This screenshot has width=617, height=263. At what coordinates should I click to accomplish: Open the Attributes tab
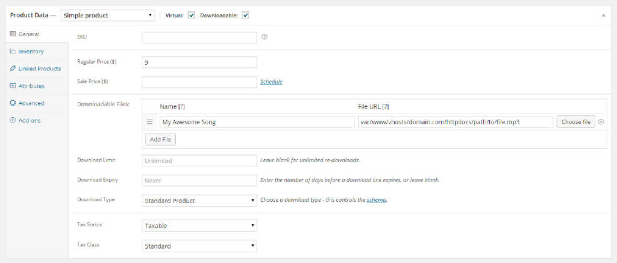(x=37, y=86)
